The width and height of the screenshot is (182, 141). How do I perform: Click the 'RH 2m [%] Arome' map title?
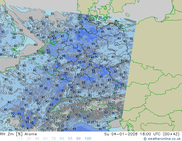pos(18,134)
